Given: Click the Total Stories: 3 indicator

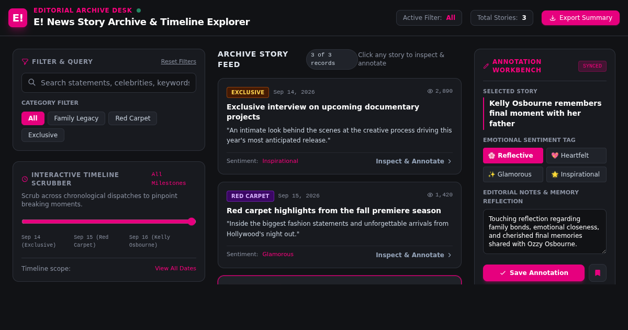Looking at the screenshot, I should 502,18.
